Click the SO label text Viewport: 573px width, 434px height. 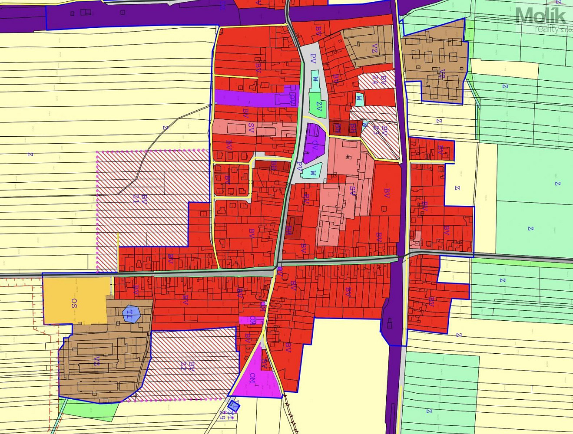(x=74, y=303)
